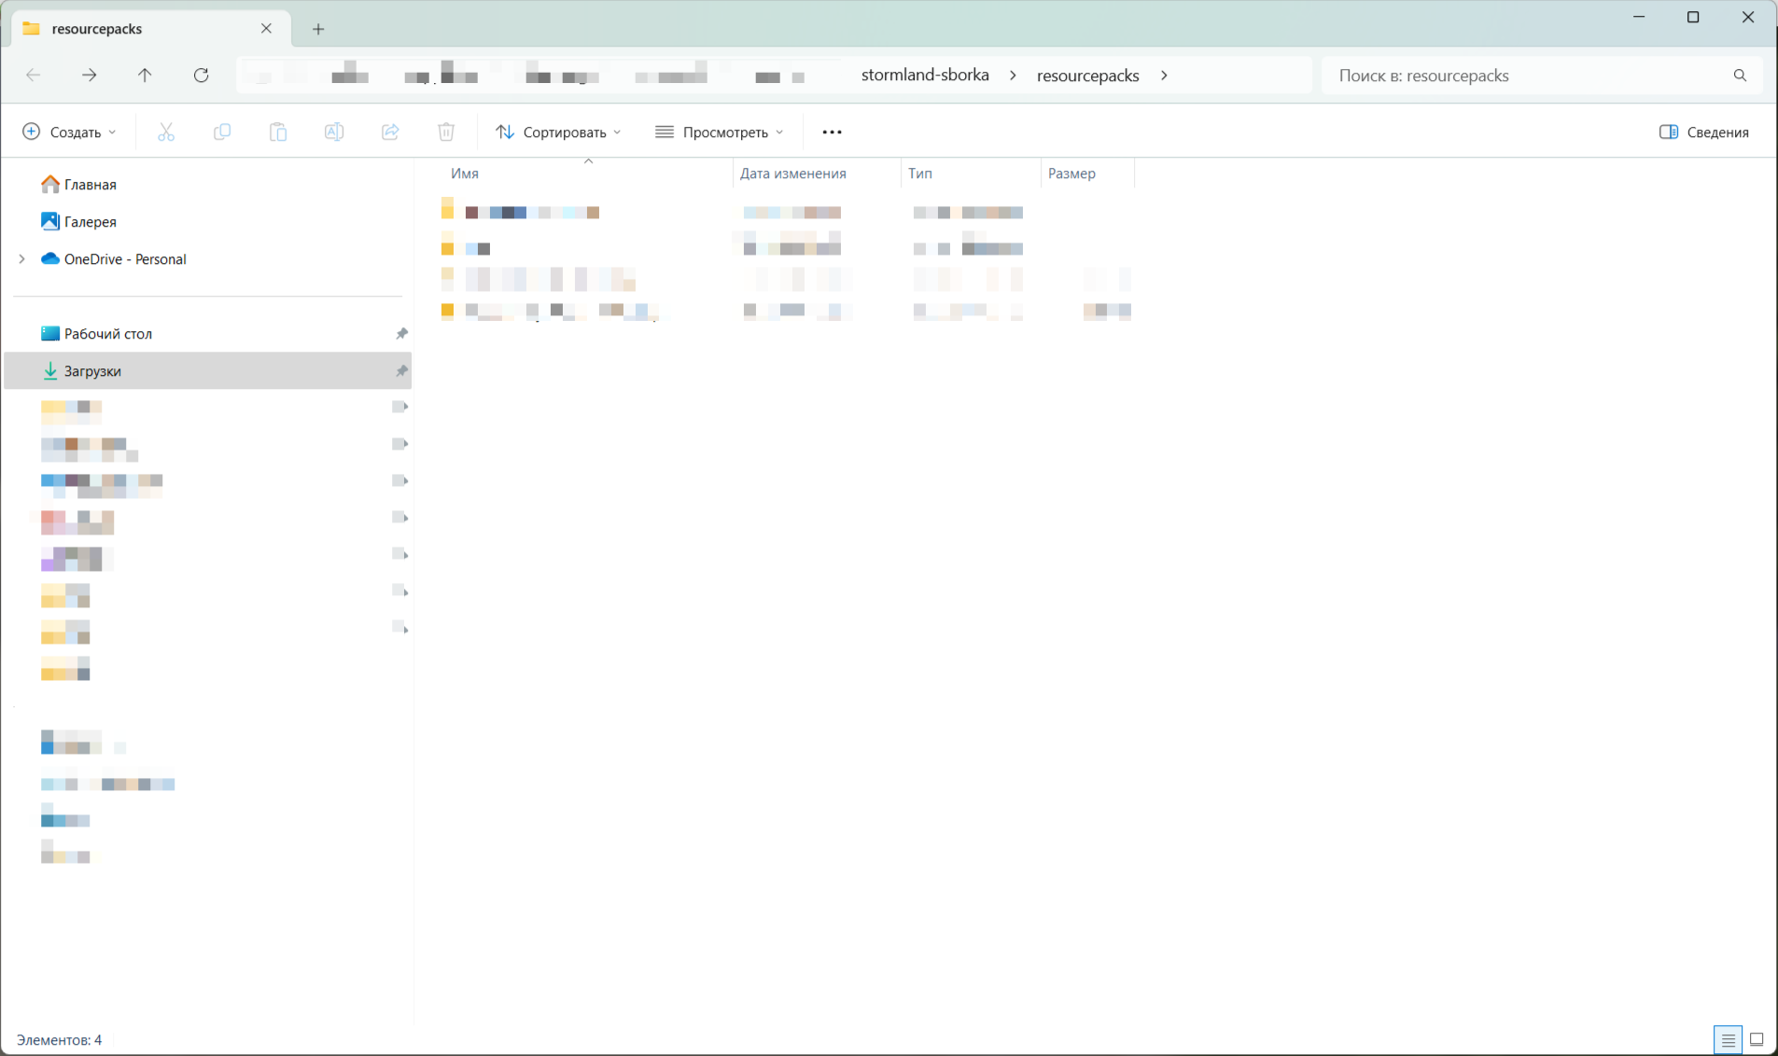Image resolution: width=1778 pixels, height=1056 pixels.
Task: Switch to large thumbnails view
Action: tap(1757, 1039)
